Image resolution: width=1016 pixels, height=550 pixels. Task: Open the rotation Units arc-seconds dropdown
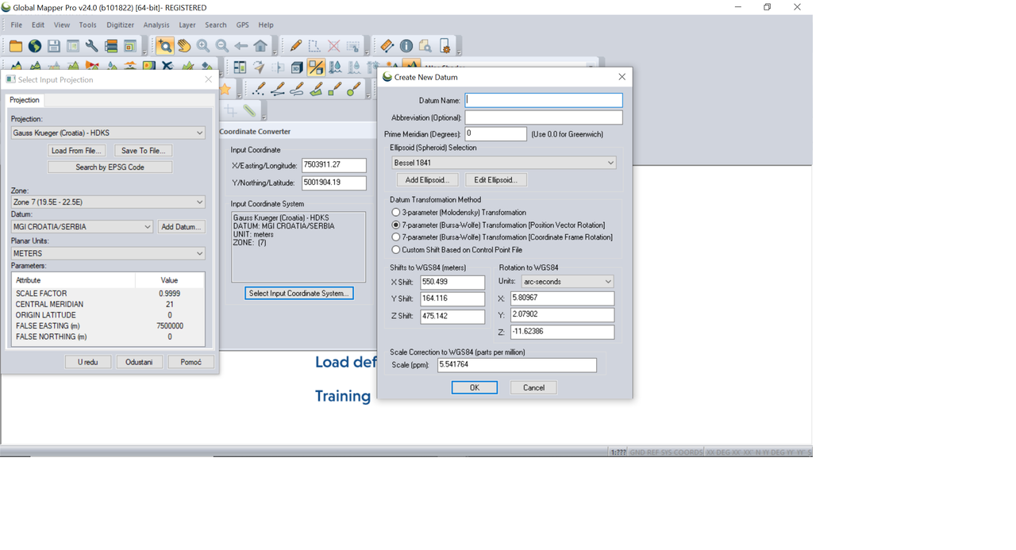coord(567,282)
